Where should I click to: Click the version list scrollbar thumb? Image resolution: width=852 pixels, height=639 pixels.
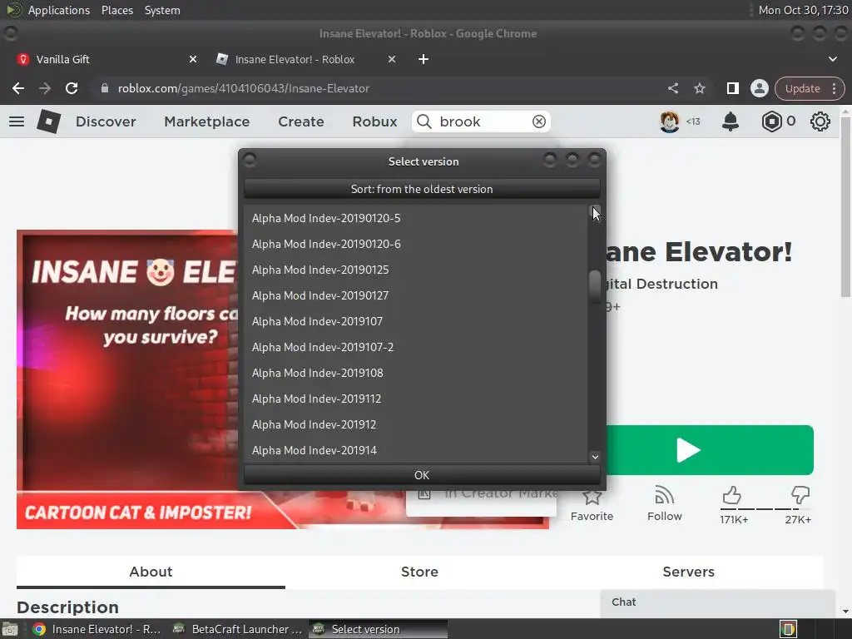coord(595,285)
